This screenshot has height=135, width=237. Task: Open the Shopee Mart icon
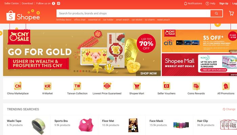137,86
